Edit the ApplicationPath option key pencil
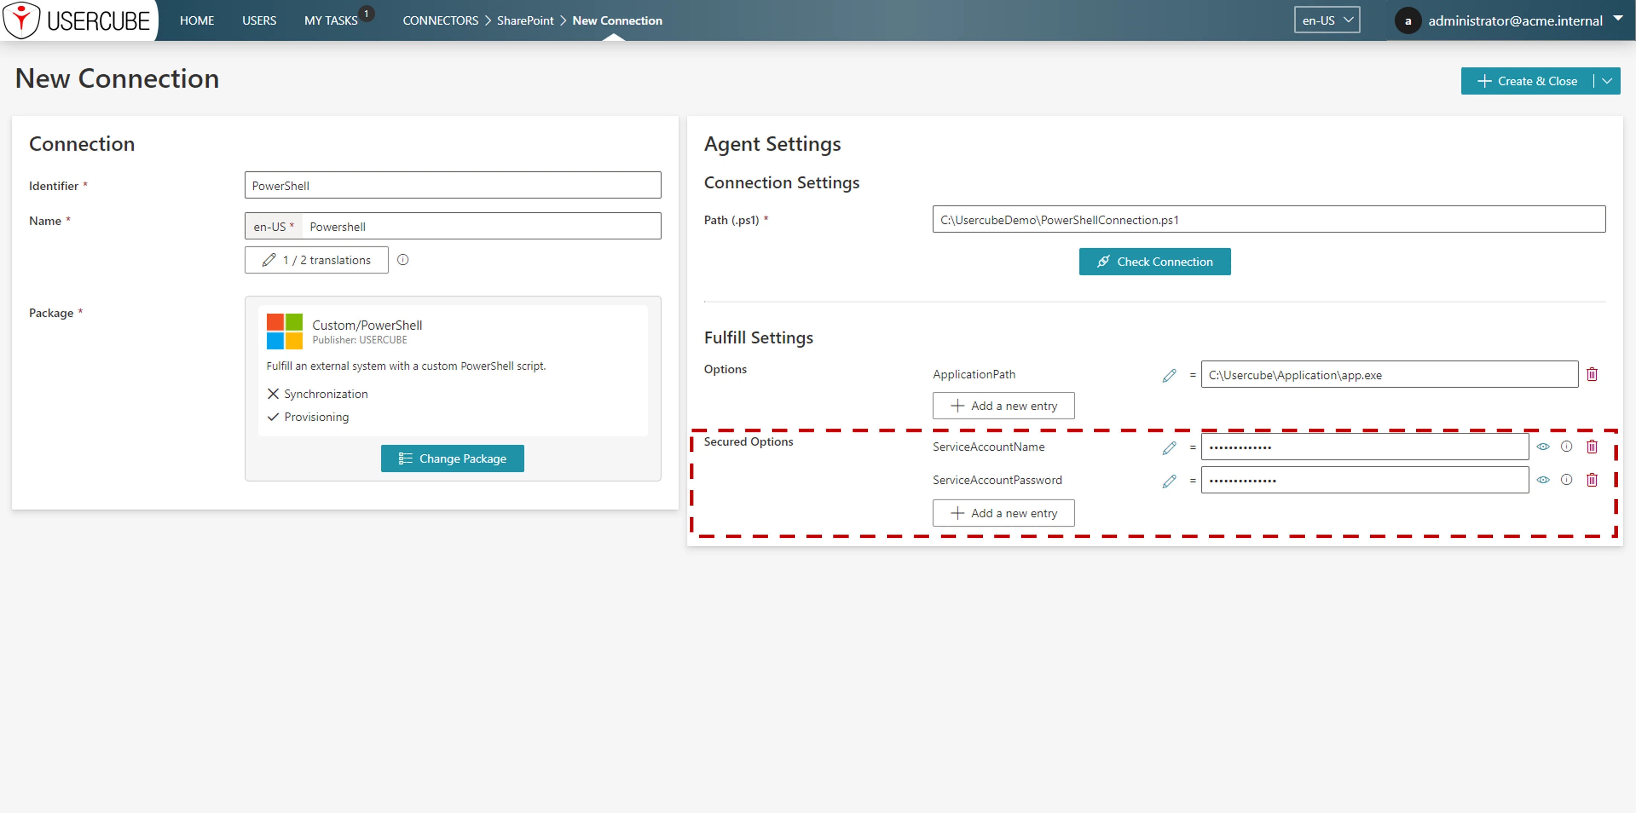 (x=1169, y=375)
